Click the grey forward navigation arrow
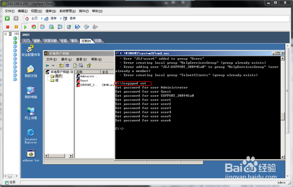The height and width of the screenshot is (187, 293). 16,18
